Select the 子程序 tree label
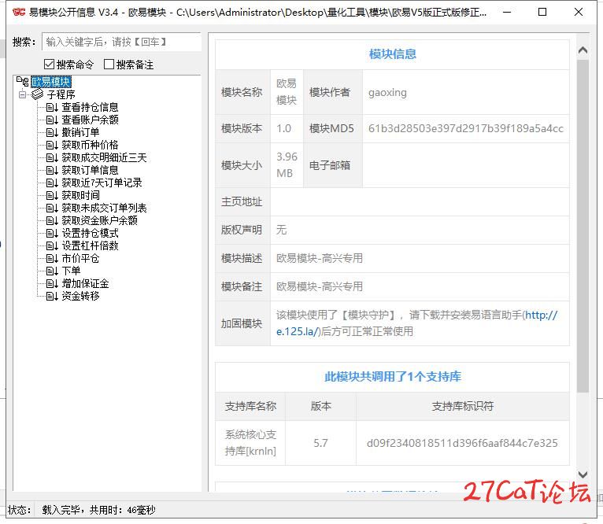This screenshot has height=524, width=603. (x=61, y=94)
